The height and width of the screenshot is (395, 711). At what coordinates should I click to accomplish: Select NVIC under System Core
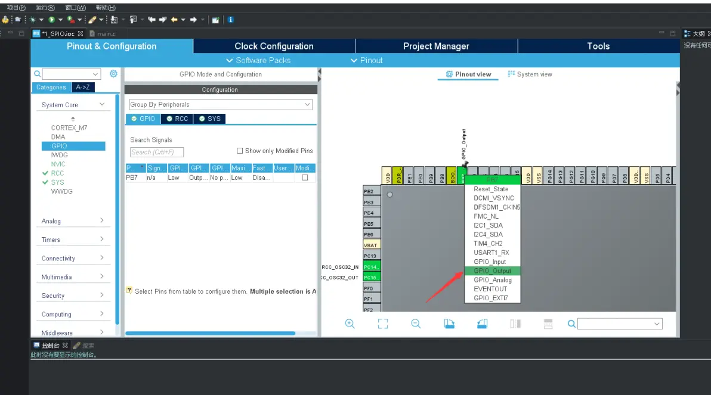pos(58,164)
